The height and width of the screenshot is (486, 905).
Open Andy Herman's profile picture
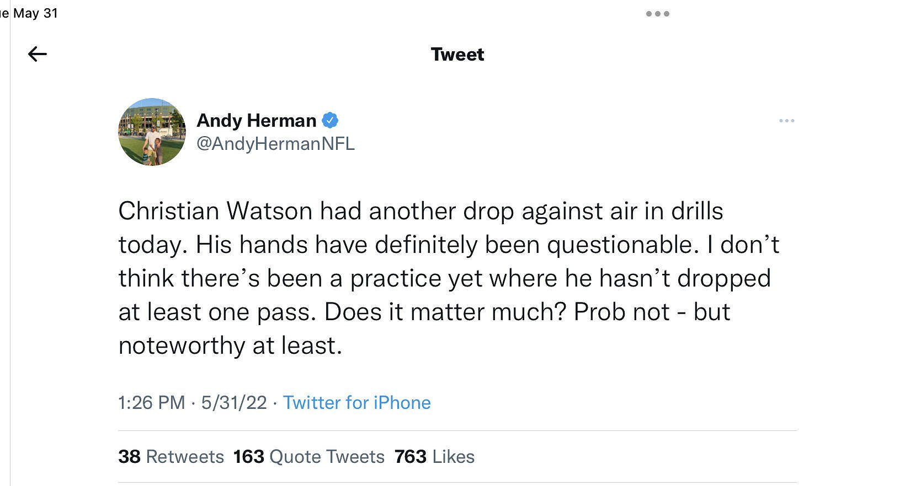(x=152, y=132)
